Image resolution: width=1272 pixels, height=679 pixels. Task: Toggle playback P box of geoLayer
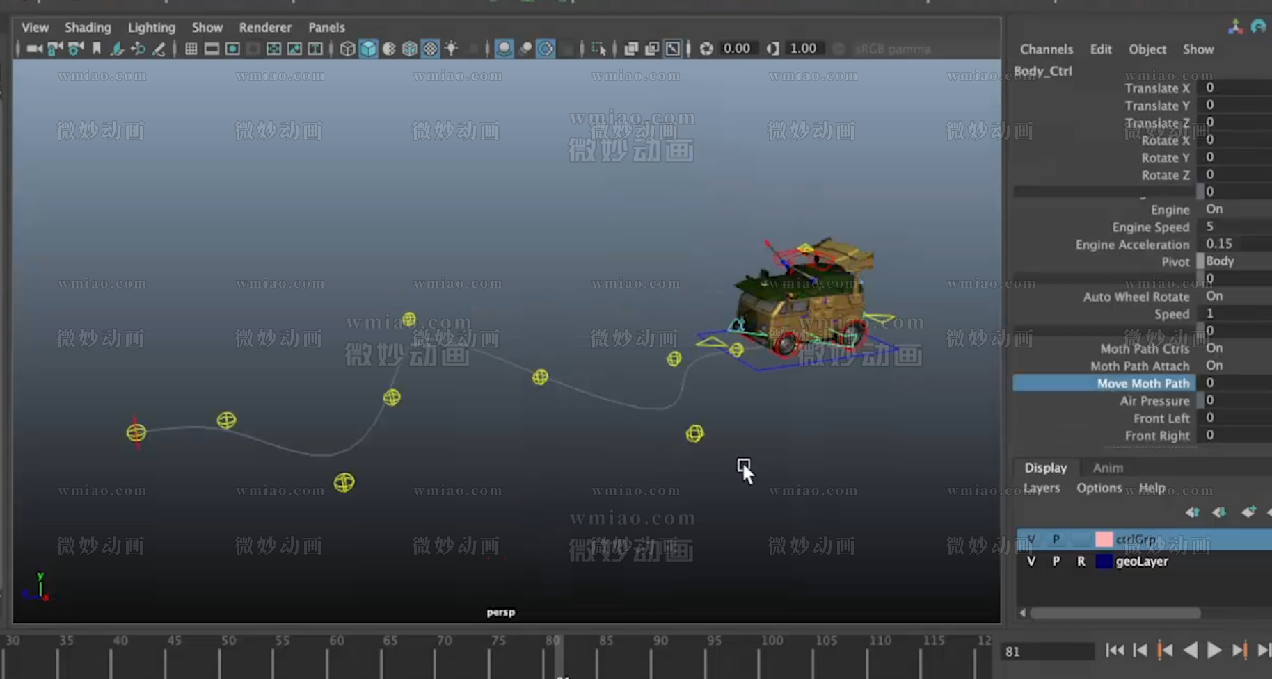pos(1056,562)
